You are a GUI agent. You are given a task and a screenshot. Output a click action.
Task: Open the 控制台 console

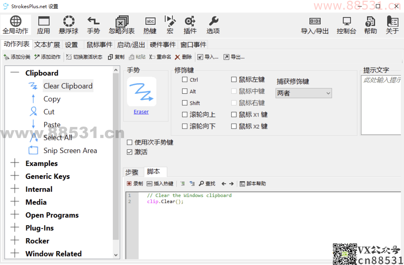[x=346, y=25]
